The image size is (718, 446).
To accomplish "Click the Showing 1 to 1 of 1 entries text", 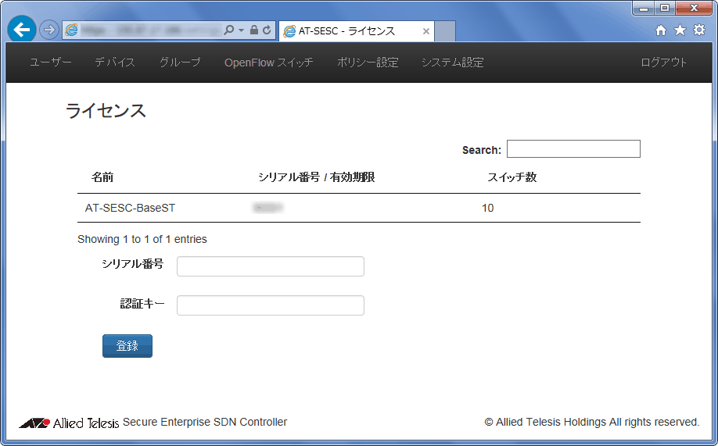I will [142, 239].
